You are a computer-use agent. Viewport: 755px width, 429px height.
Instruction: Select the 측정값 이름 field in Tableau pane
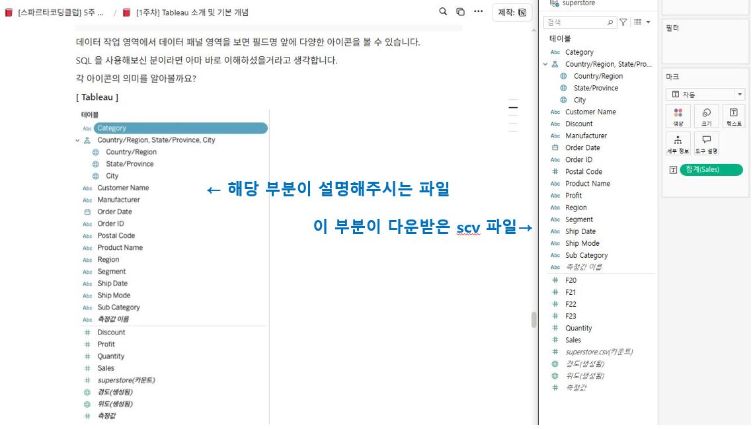pyautogui.click(x=584, y=267)
